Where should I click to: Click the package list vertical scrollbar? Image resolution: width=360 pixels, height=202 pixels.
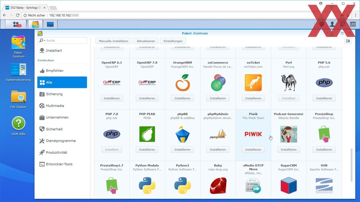coord(352,165)
